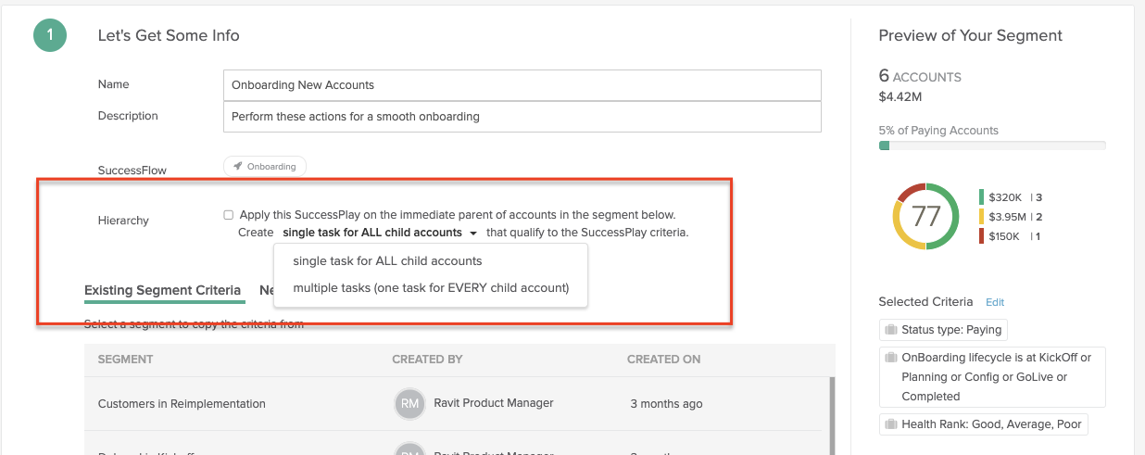Open the single task for ALL child accounts dropdown
This screenshot has width=1145, height=455.
point(380,233)
